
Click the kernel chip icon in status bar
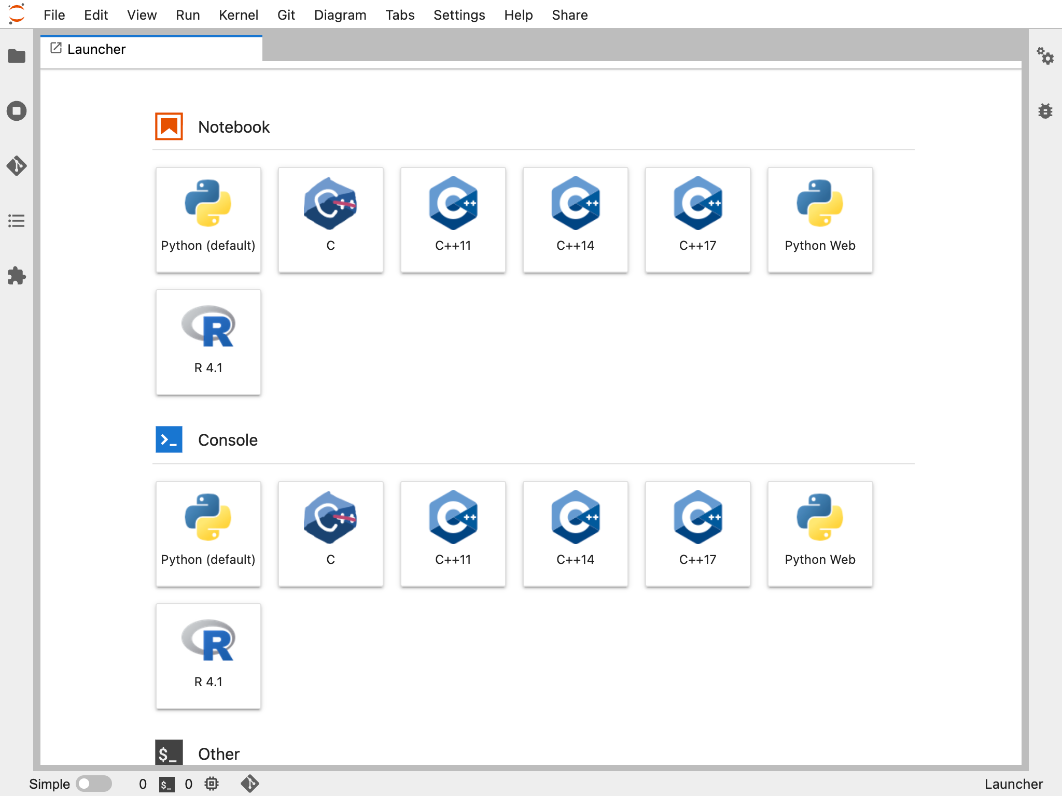(x=212, y=784)
